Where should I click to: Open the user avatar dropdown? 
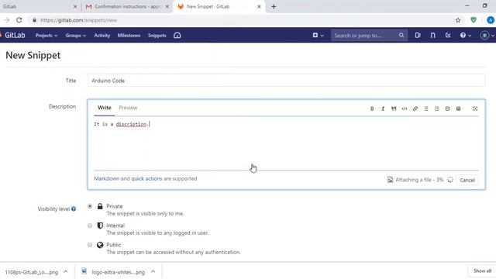click(x=487, y=36)
